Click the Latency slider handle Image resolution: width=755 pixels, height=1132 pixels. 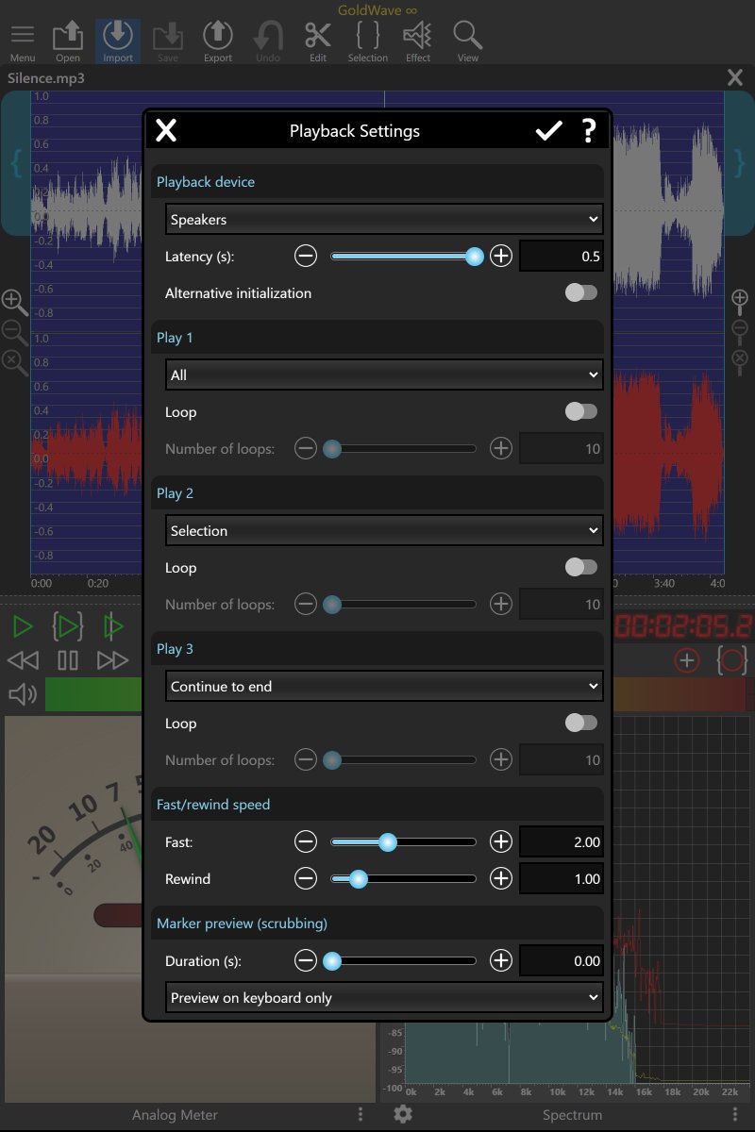(x=475, y=256)
